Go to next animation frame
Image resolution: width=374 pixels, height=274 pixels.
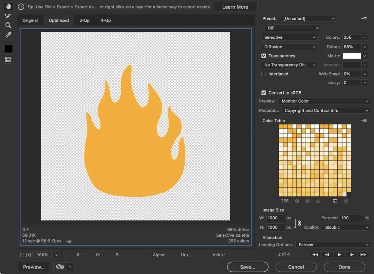click(351, 255)
